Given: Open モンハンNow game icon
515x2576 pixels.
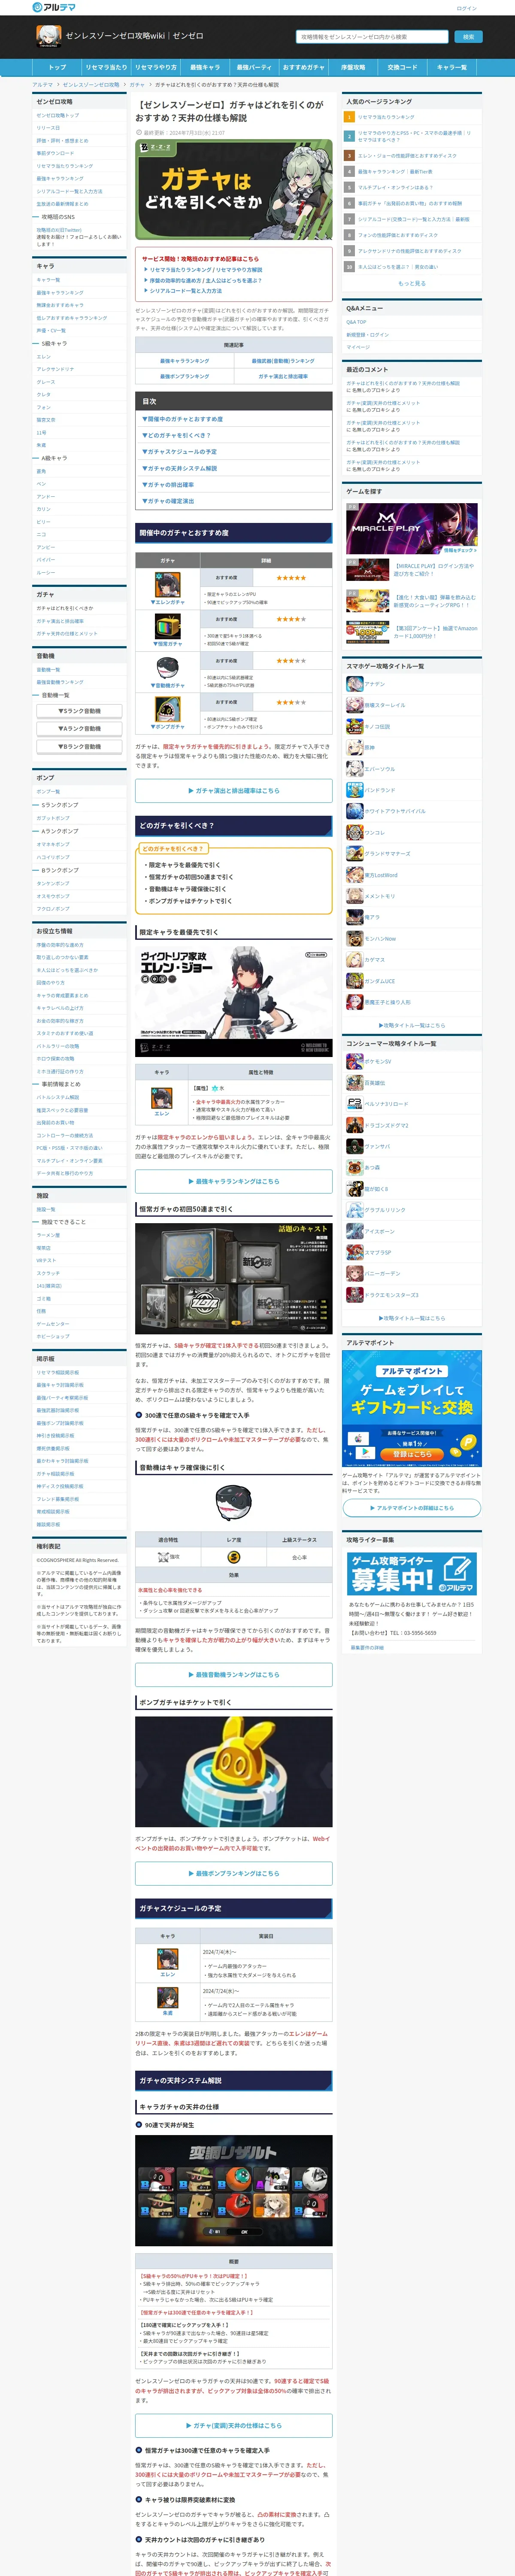Looking at the screenshot, I should [354, 938].
